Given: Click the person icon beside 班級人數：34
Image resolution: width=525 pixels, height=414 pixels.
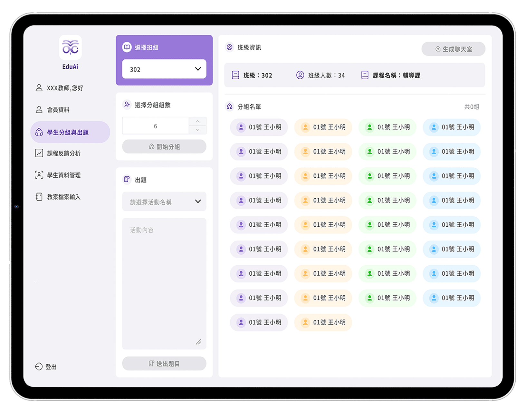Looking at the screenshot, I should click(x=300, y=75).
